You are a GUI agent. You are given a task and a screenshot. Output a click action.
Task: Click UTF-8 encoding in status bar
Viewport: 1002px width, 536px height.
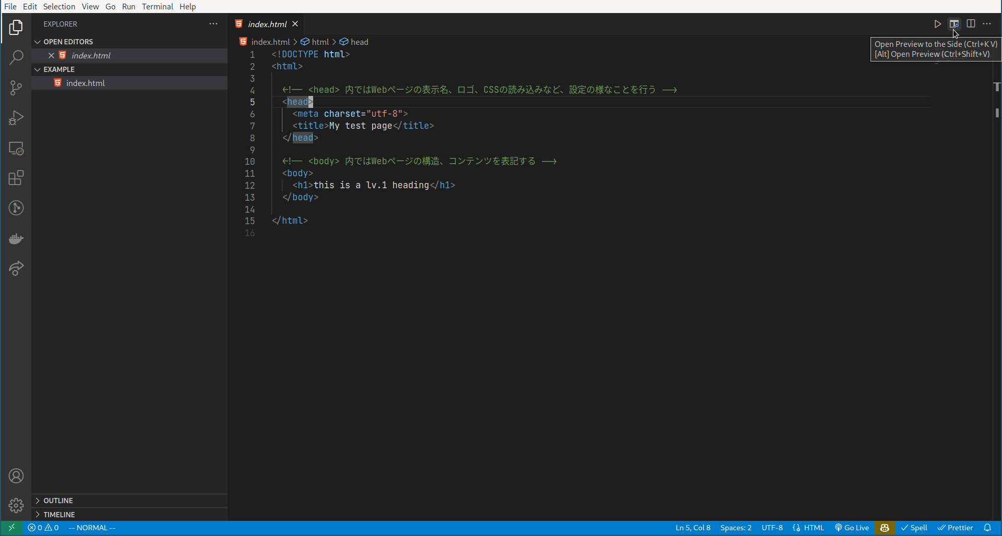[772, 528]
